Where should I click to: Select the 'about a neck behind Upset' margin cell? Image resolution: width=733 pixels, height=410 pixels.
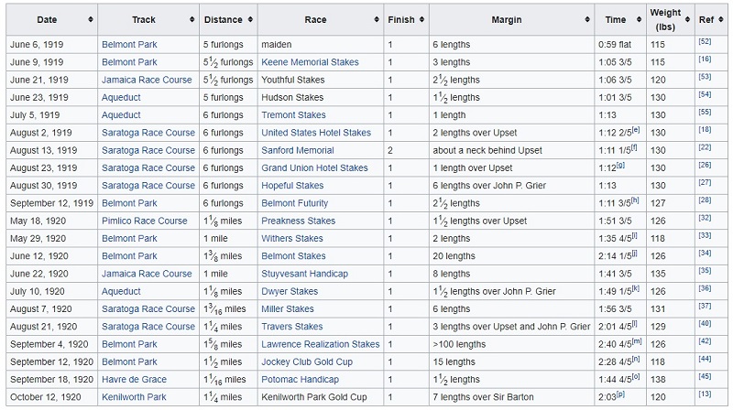(511, 150)
